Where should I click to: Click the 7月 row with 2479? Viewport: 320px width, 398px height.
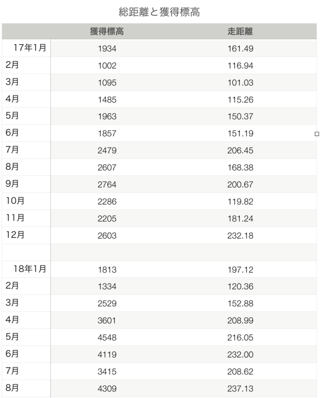tap(159, 150)
